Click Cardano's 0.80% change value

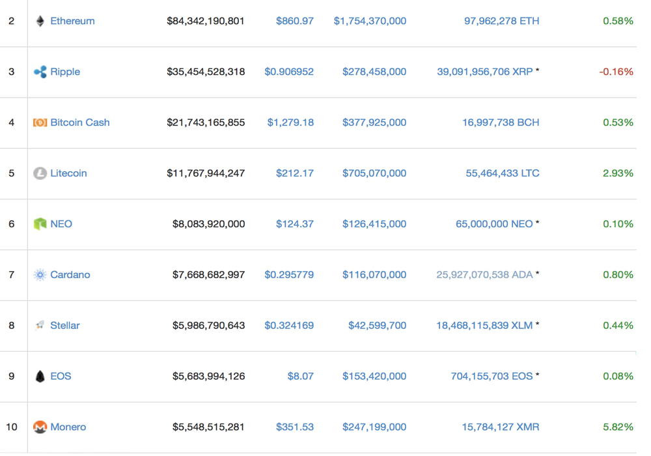618,274
